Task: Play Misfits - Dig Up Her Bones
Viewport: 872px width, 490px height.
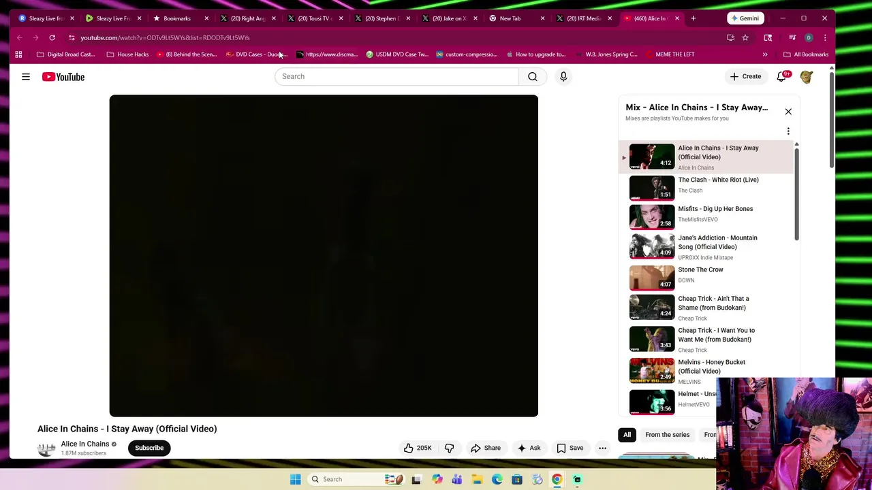Action: (707, 216)
